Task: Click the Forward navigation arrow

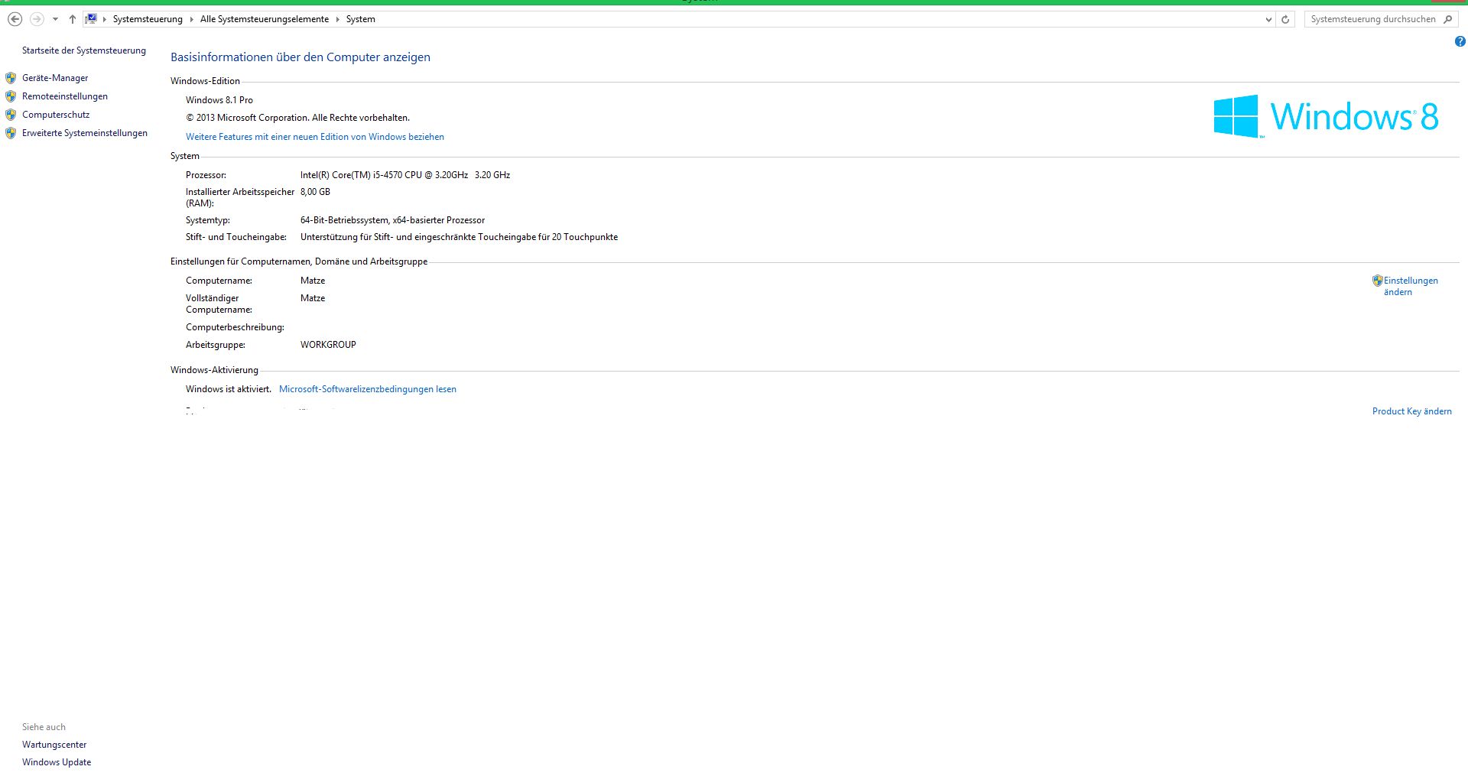Action: (x=36, y=19)
